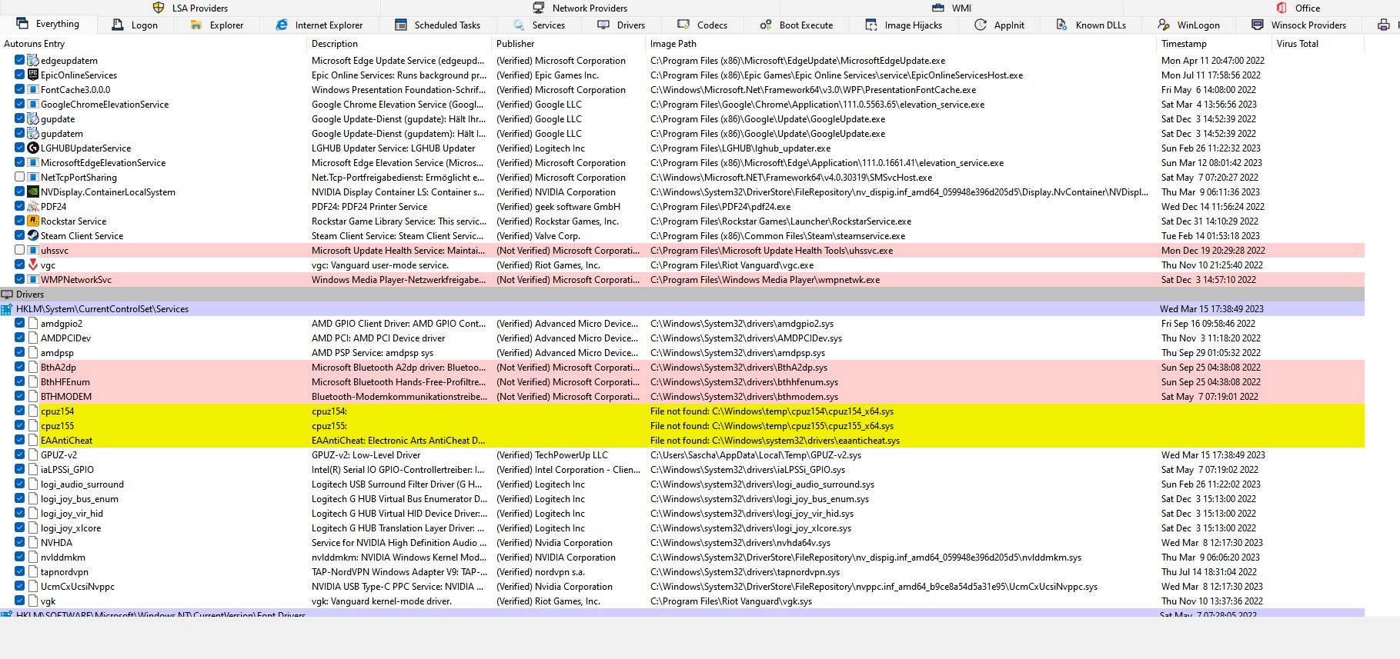
Task: Click the tapnordvpn driver file icon
Action: pos(33,571)
